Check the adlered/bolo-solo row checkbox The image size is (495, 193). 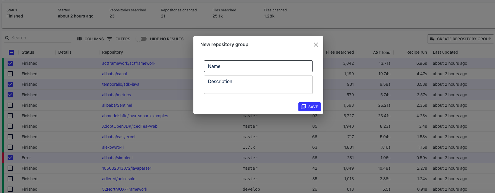10,179
